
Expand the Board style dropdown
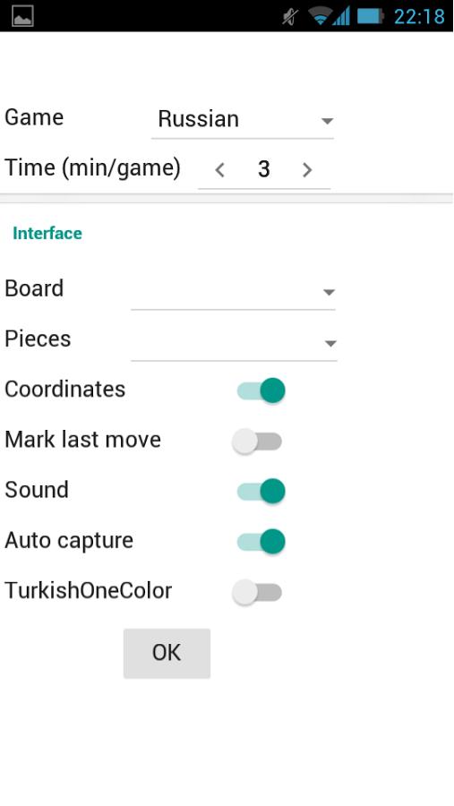point(234,291)
